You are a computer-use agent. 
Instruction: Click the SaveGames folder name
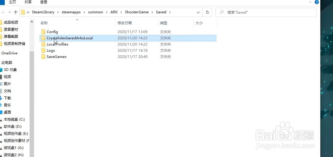pos(56,57)
